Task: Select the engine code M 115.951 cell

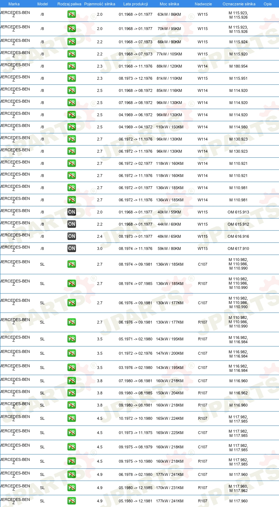Action: tap(238, 79)
